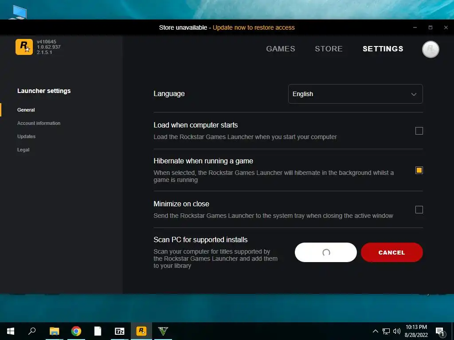Open 7-Zip from taskbar
Screen dimensions: 454x340
pos(120,331)
